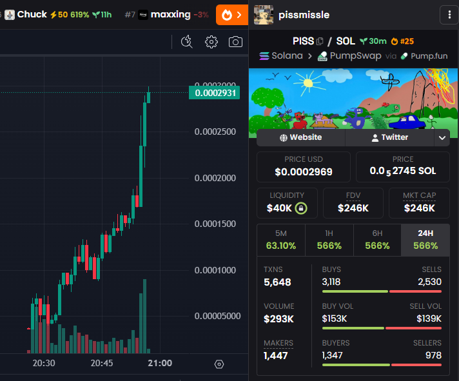This screenshot has width=459, height=381.
Task: Click the 0.0002500 price axis label
Action: pos(215,132)
